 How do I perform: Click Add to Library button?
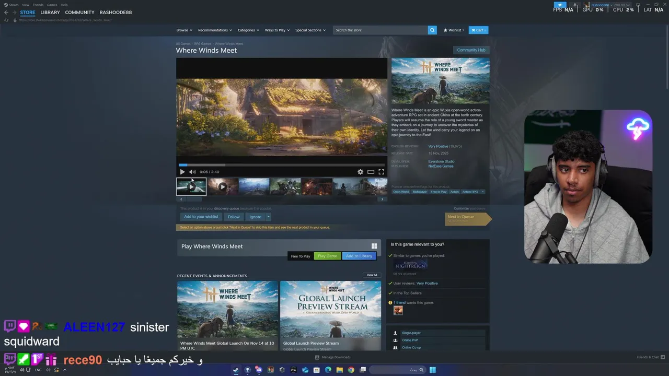coord(359,256)
